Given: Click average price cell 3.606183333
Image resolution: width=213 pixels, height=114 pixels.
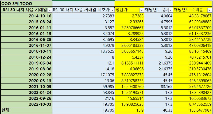Looking at the screenshot, I should pyautogui.click(x=129, y=45).
